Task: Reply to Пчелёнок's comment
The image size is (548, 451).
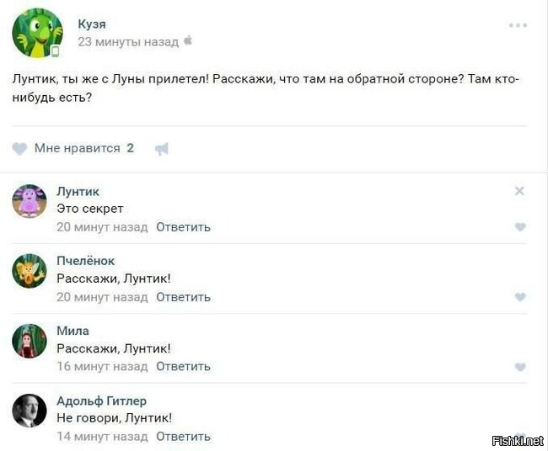Action: (x=183, y=297)
